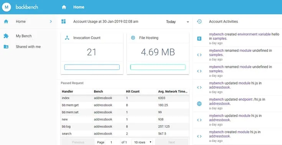
Task: Click the Invocation Count network icon
Action: click(x=67, y=38)
